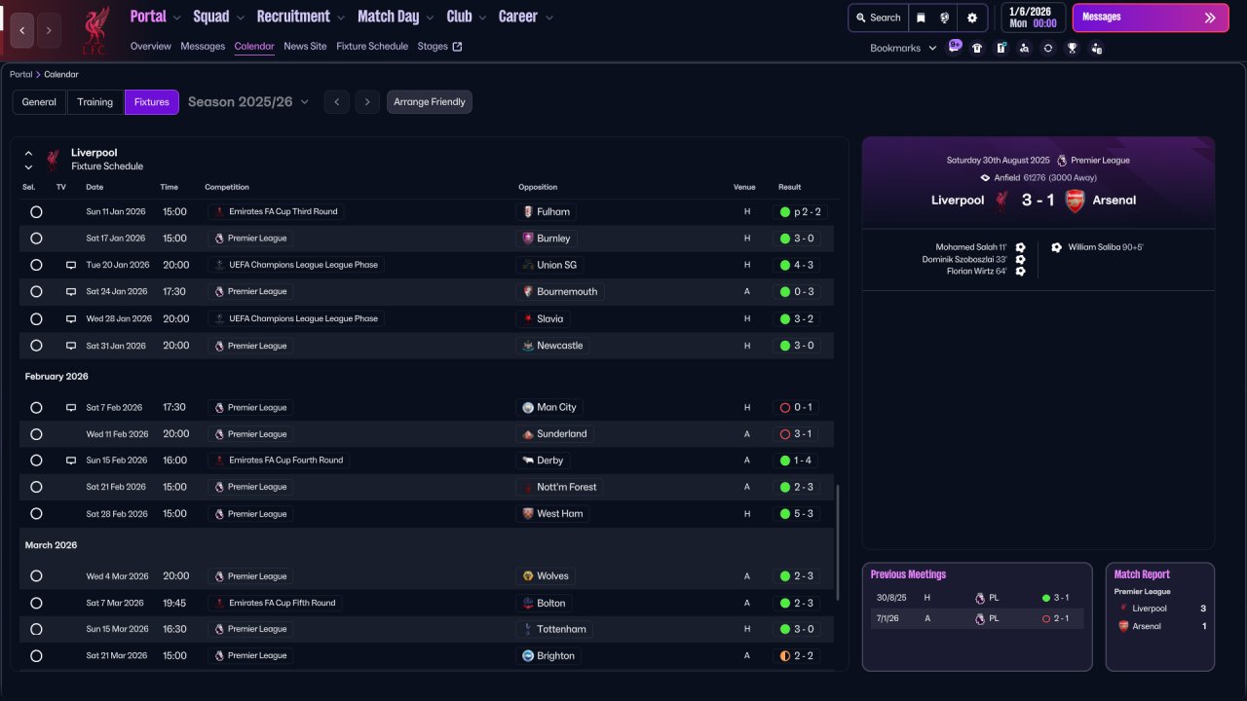
Task: Open settings gear icon
Action: (971, 18)
